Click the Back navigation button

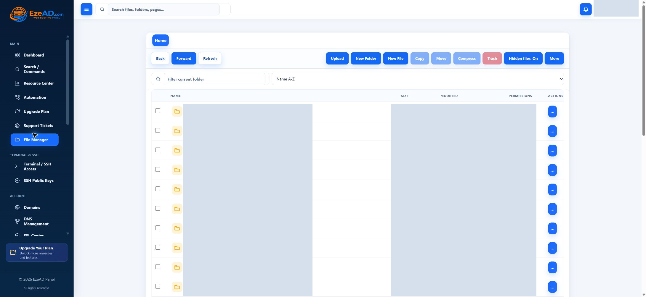(160, 58)
